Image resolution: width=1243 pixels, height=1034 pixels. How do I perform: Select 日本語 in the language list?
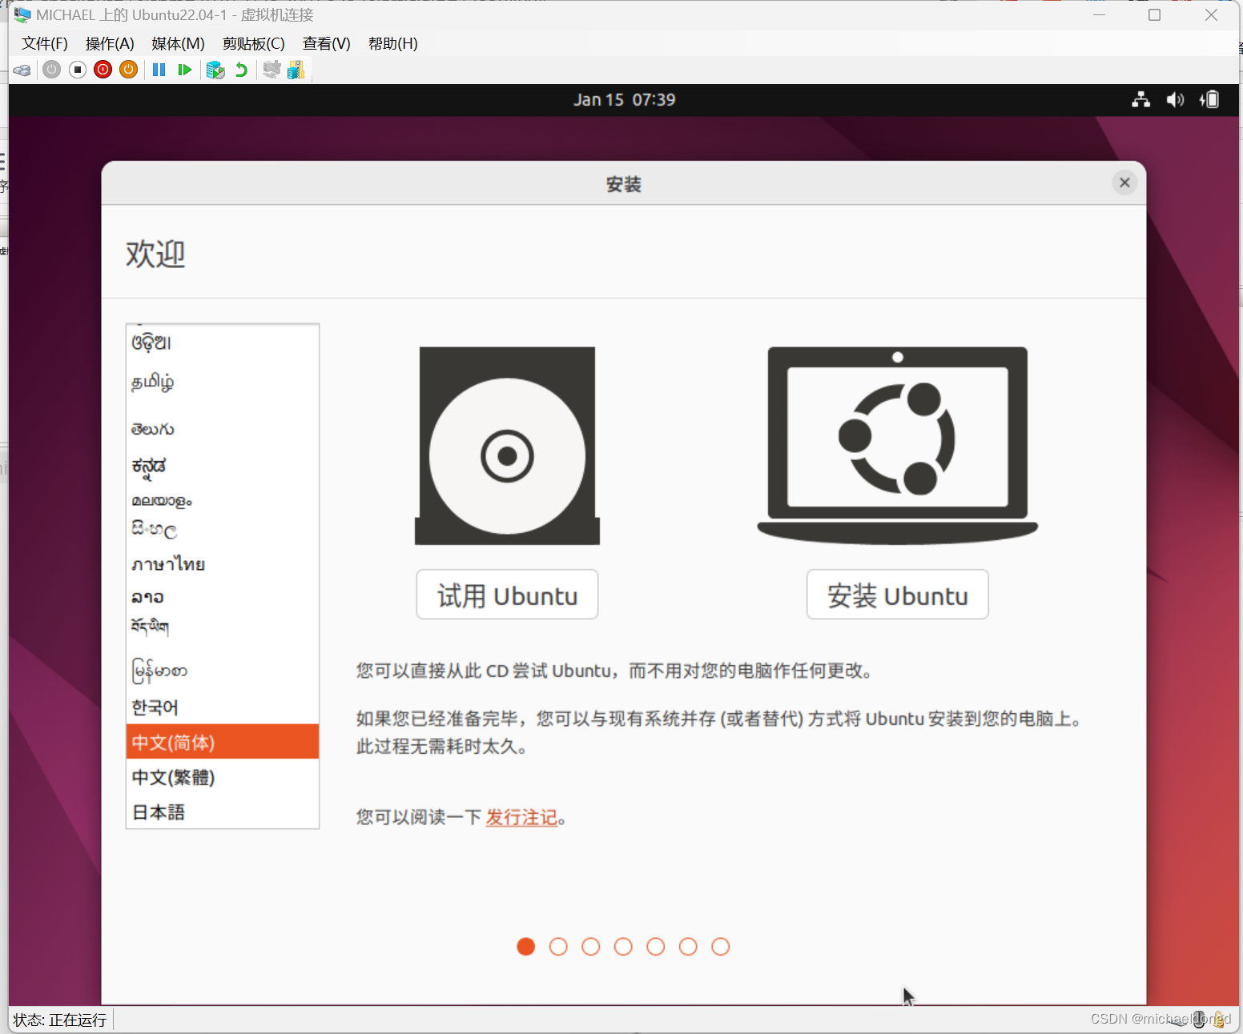(x=159, y=812)
